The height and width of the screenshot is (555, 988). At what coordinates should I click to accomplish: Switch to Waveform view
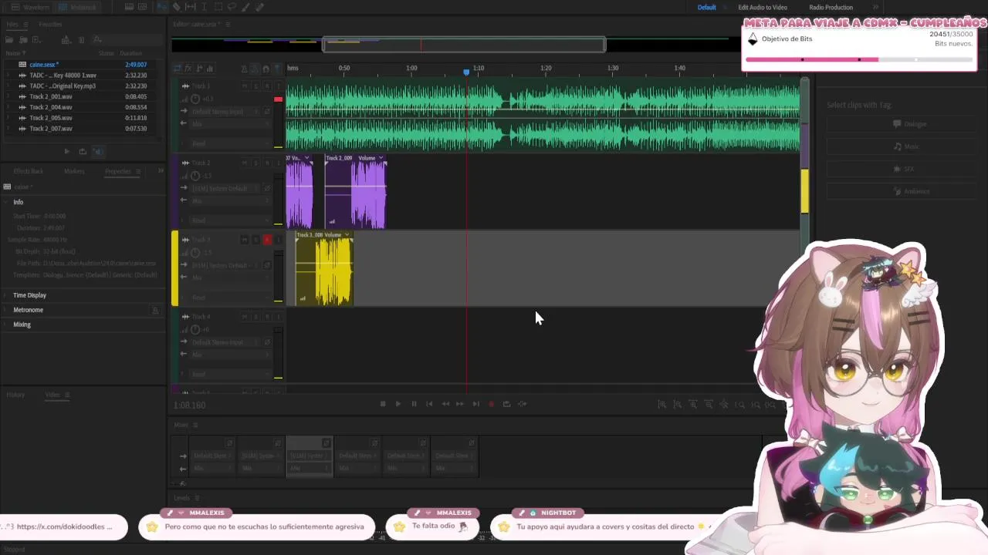[30, 7]
